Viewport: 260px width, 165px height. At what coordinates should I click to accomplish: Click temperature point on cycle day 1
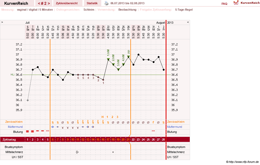[28, 100]
